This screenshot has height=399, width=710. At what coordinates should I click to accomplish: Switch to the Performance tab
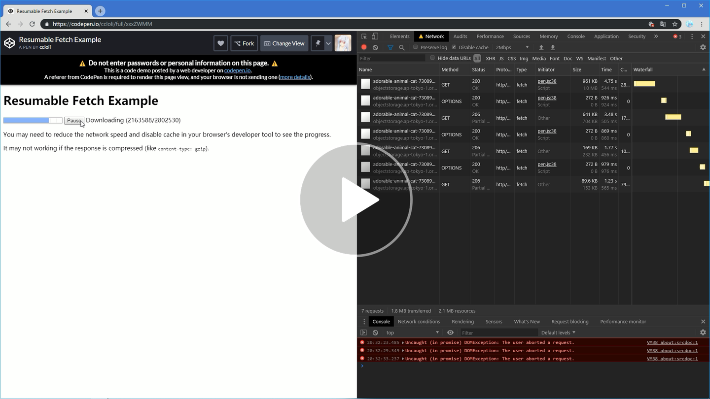(490, 36)
